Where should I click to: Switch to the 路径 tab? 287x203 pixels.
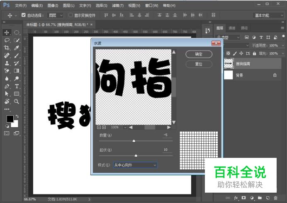244,28
